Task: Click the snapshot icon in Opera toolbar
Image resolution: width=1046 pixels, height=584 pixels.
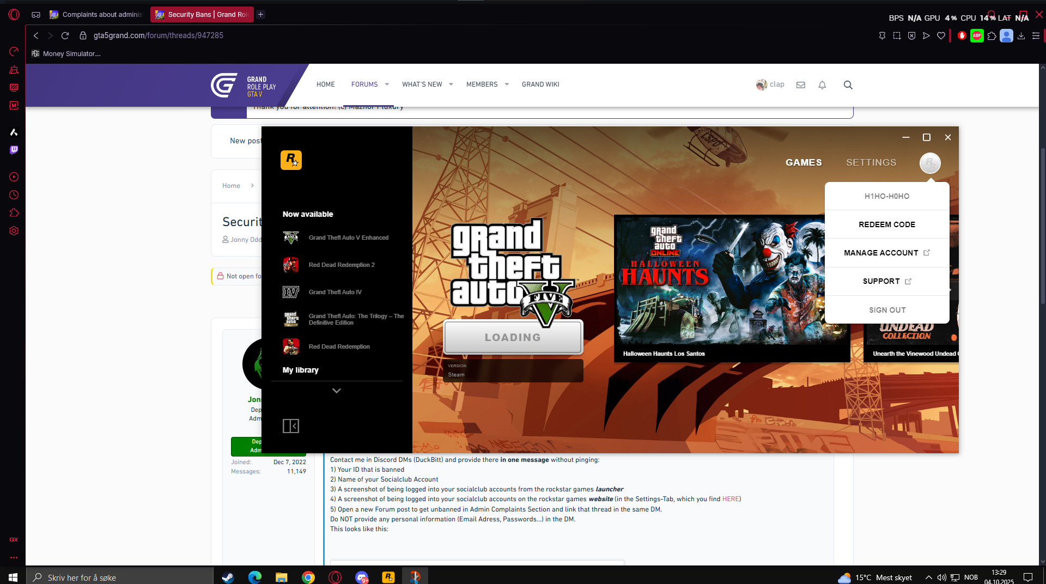Action: coord(897,35)
